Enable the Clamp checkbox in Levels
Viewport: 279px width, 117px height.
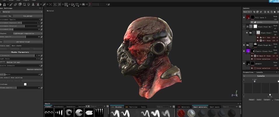273,100
